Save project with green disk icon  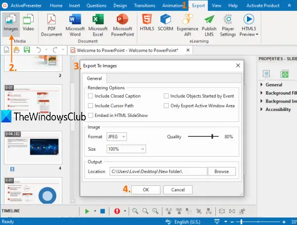tap(27, 50)
